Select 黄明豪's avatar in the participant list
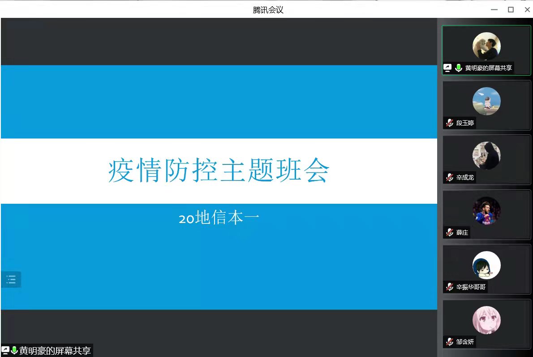 (486, 46)
